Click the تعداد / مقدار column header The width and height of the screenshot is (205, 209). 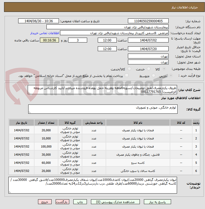coord(46,123)
